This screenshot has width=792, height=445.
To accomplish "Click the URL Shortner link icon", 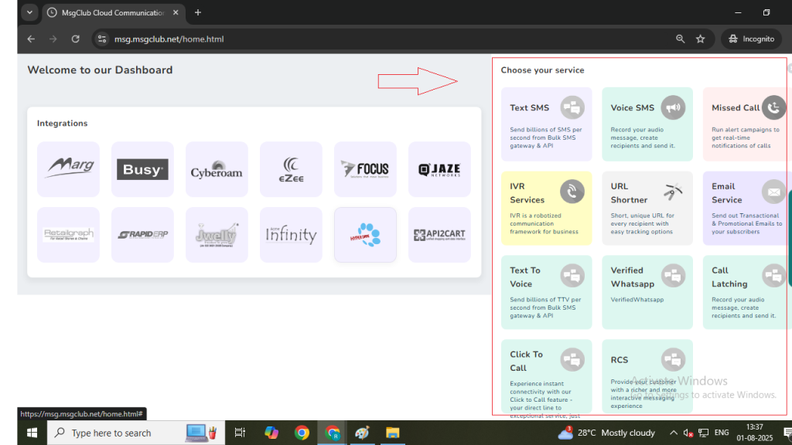I will click(674, 192).
